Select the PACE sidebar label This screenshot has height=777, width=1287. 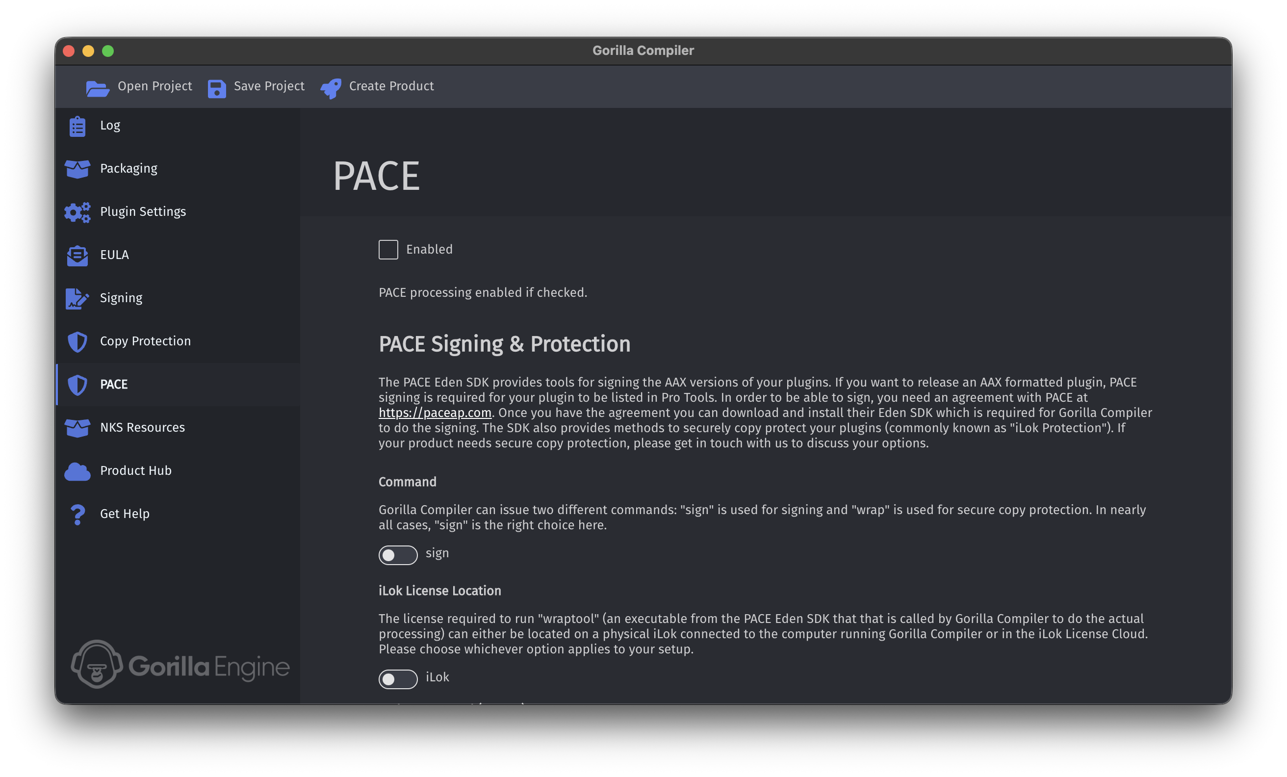coord(114,384)
